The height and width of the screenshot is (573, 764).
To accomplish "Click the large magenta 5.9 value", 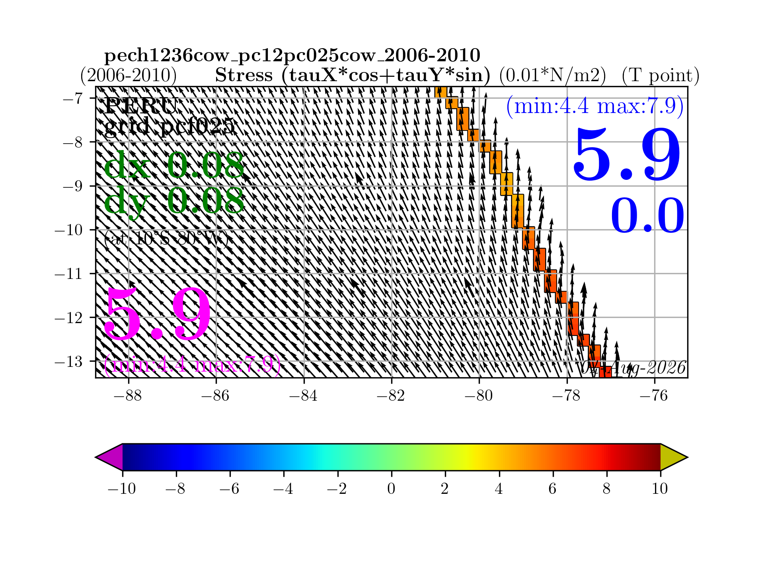I will (157, 314).
